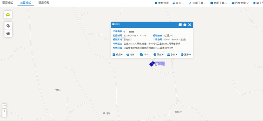Screen dimensions: 263x121
Task: Open the 地图工具 dropdown menu
Action: click(x=219, y=3)
